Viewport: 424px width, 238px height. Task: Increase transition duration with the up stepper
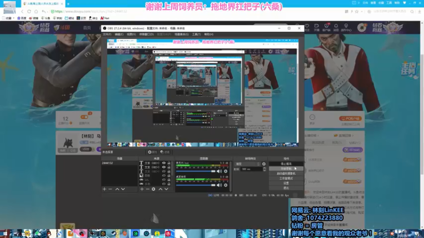(x=264, y=168)
